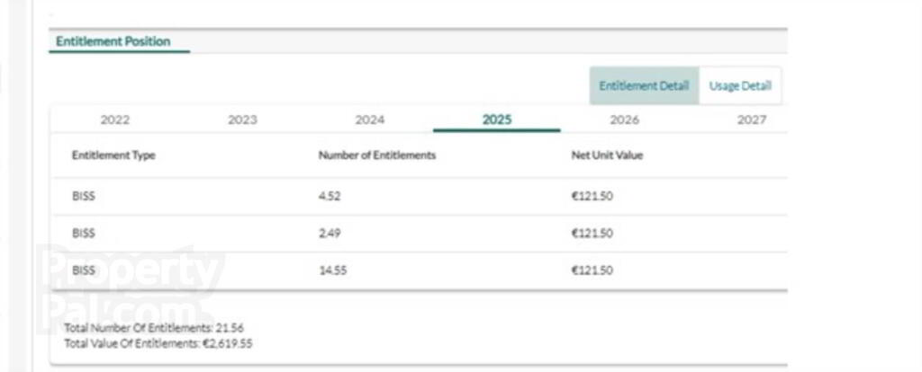Select the 2024 year tab

pos(370,120)
